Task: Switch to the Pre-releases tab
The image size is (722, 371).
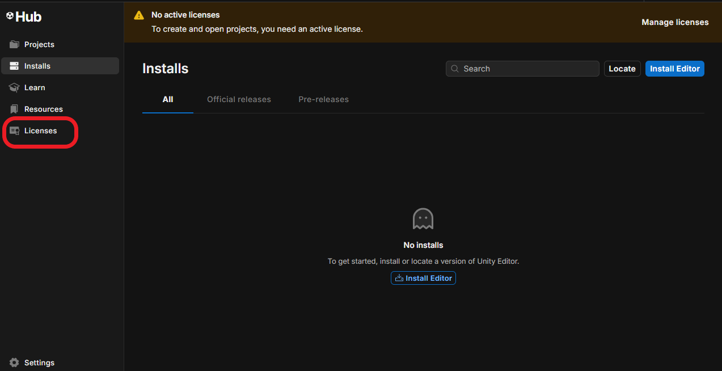Action: pyautogui.click(x=323, y=99)
